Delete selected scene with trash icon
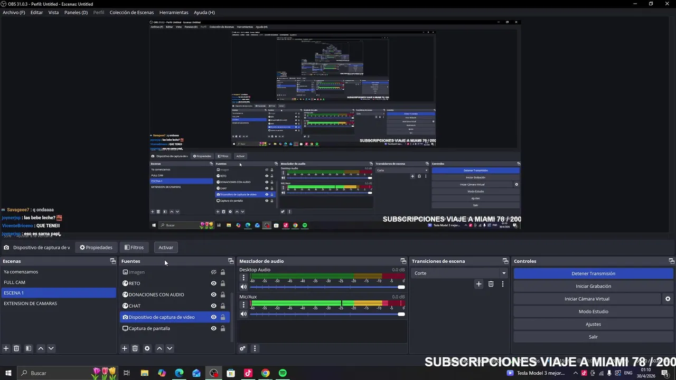The width and height of the screenshot is (676, 380). 16,348
